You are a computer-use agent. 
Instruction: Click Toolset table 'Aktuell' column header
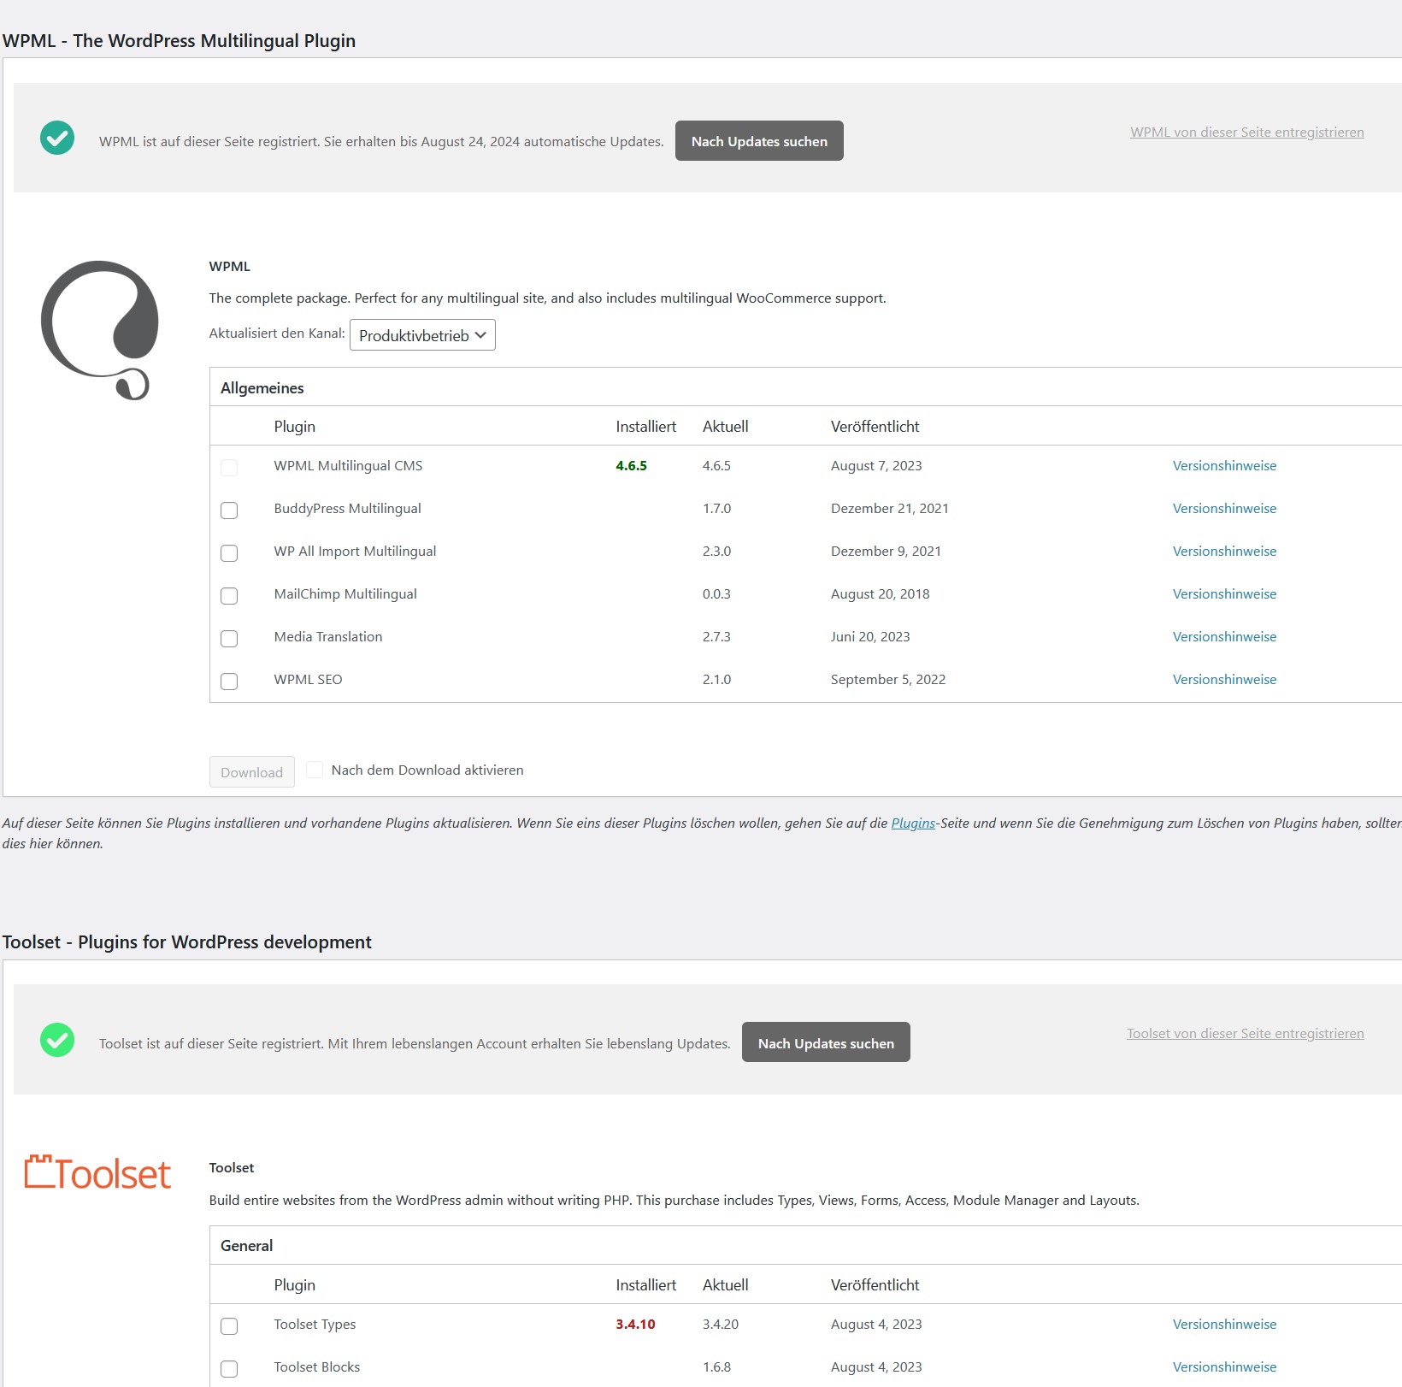pos(726,1285)
